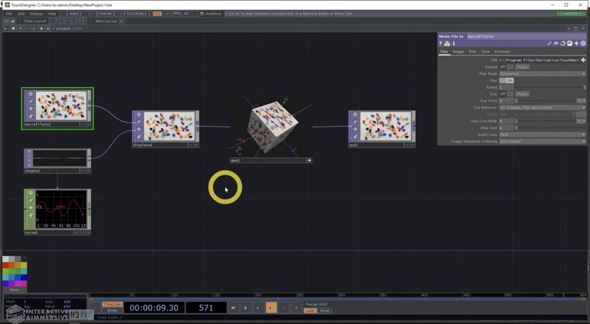The image size is (590, 324).
Task: Open the Help menu
Action: [52, 14]
